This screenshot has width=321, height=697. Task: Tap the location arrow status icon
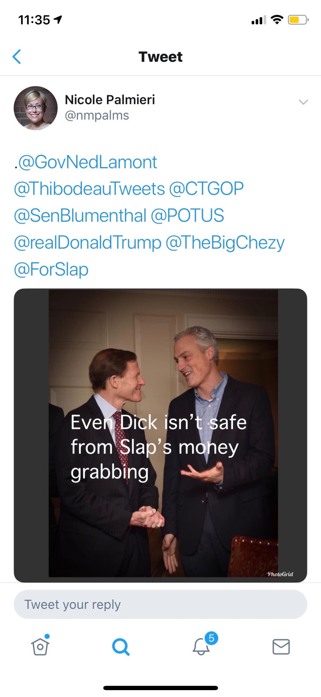pyautogui.click(x=58, y=20)
